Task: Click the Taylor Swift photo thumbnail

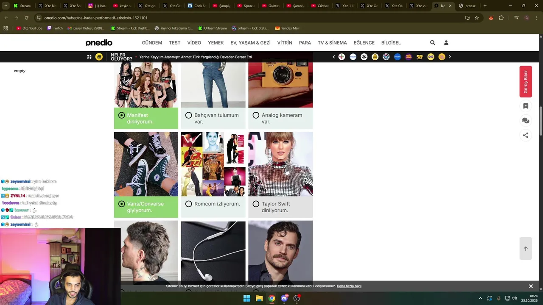Action: (x=280, y=164)
